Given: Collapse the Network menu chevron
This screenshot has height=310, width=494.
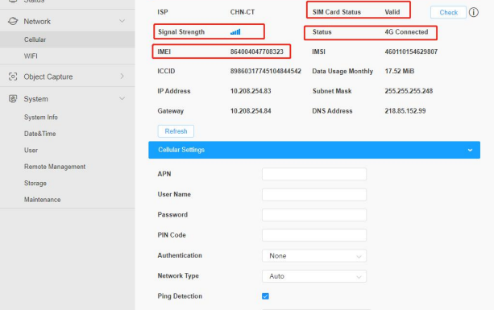Looking at the screenshot, I should coord(122,21).
